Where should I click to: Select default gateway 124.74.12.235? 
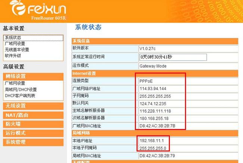[x=153, y=104]
